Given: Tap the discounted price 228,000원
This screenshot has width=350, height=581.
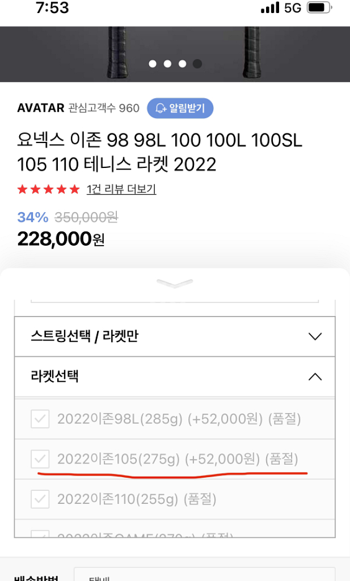Looking at the screenshot, I should coord(60,238).
